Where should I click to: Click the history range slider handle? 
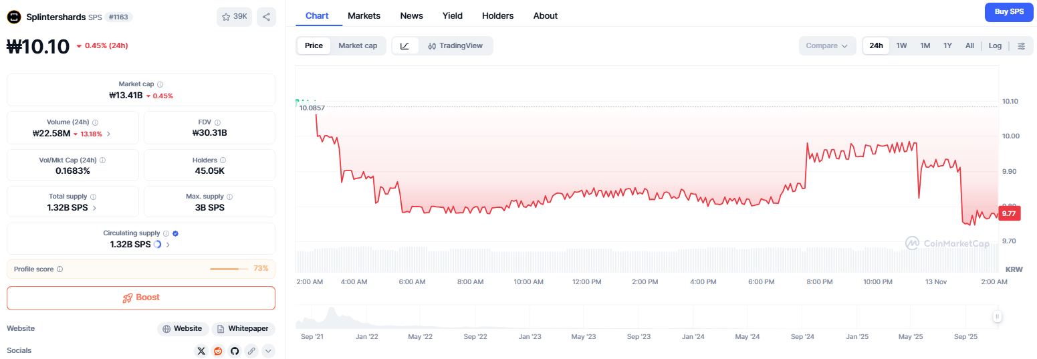(997, 317)
